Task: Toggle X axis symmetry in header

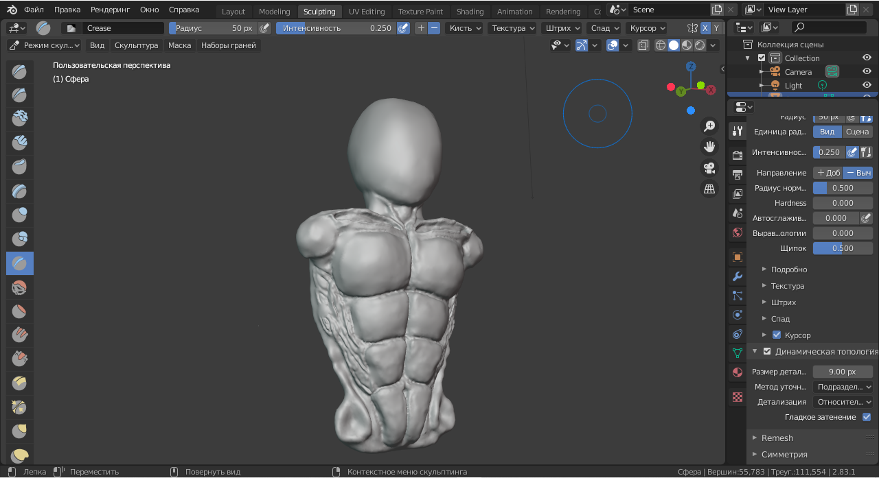Action: pos(705,28)
